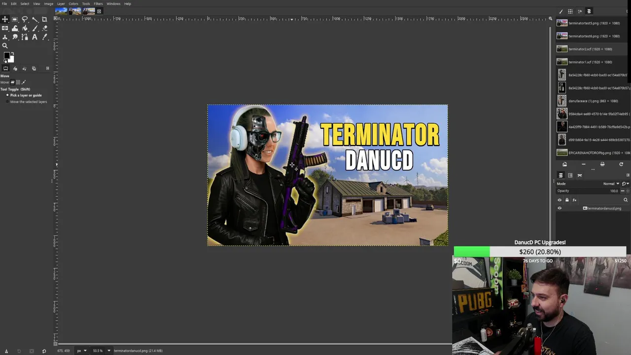Open the Device Status tab
The image size is (631, 355).
(x=15, y=69)
